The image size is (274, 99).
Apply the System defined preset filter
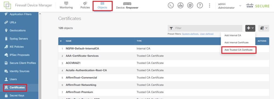190,34
